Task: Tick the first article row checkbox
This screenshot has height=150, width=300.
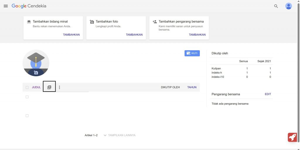Action: point(27,97)
